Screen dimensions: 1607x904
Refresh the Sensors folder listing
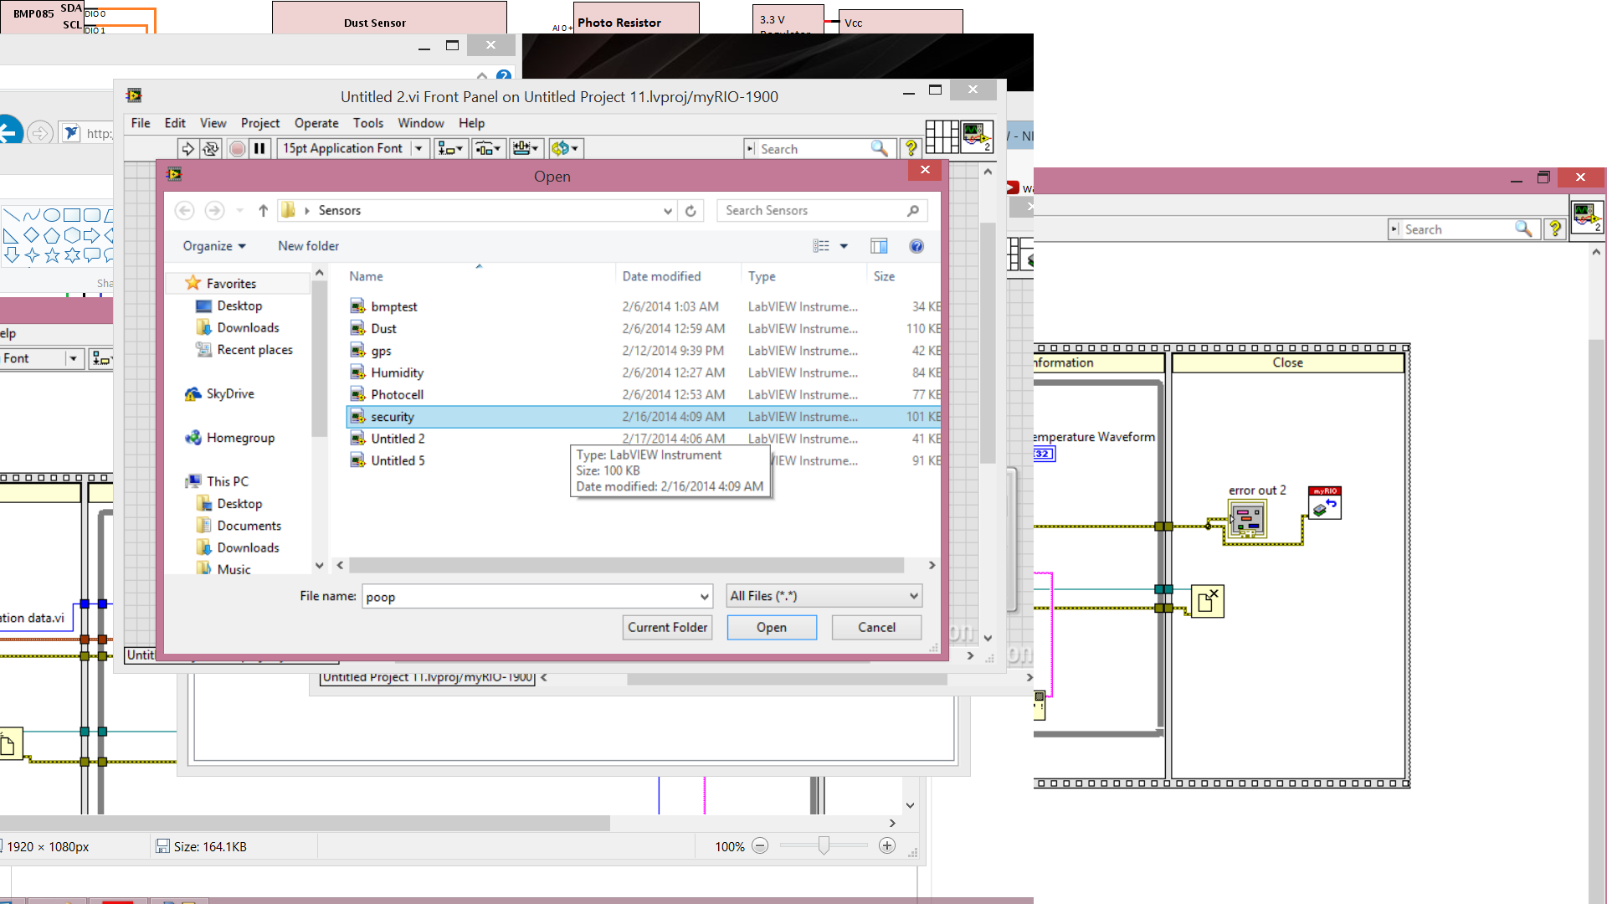(x=691, y=211)
